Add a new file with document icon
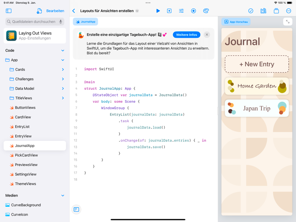The image size is (296, 222). [39, 11]
